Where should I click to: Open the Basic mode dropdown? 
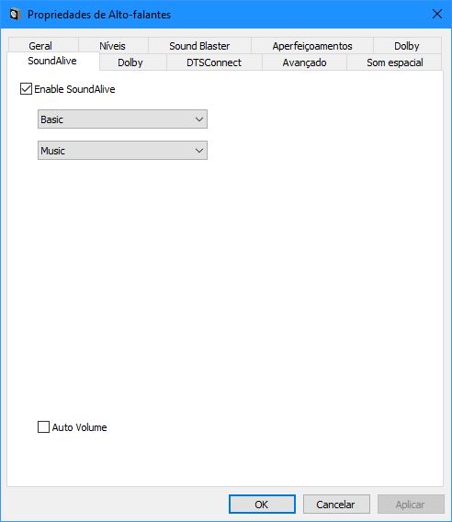(x=122, y=119)
